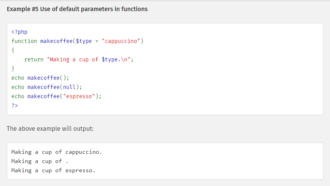Click the opening <?php tag
Image resolution: width=330 pixels, height=186 pixels.
pos(19,32)
